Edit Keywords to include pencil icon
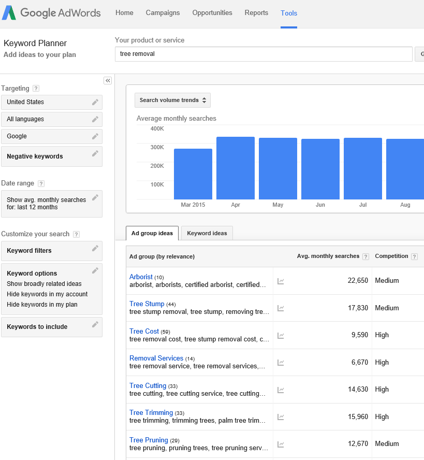424x460 pixels. click(95, 324)
